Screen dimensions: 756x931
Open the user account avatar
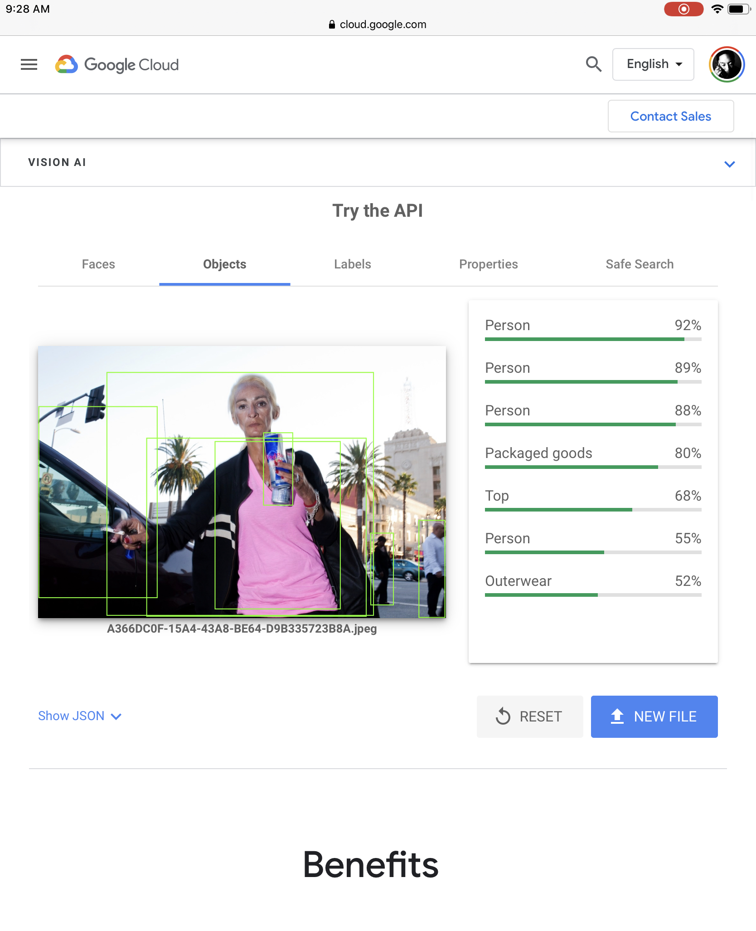coord(727,64)
